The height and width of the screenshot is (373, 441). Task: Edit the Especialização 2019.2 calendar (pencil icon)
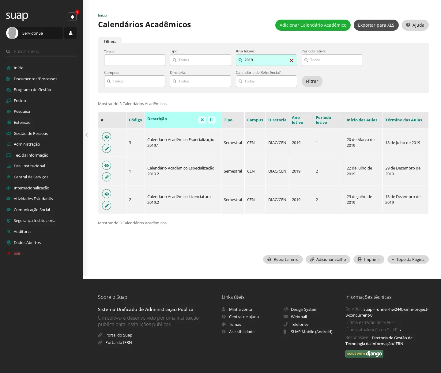(107, 177)
